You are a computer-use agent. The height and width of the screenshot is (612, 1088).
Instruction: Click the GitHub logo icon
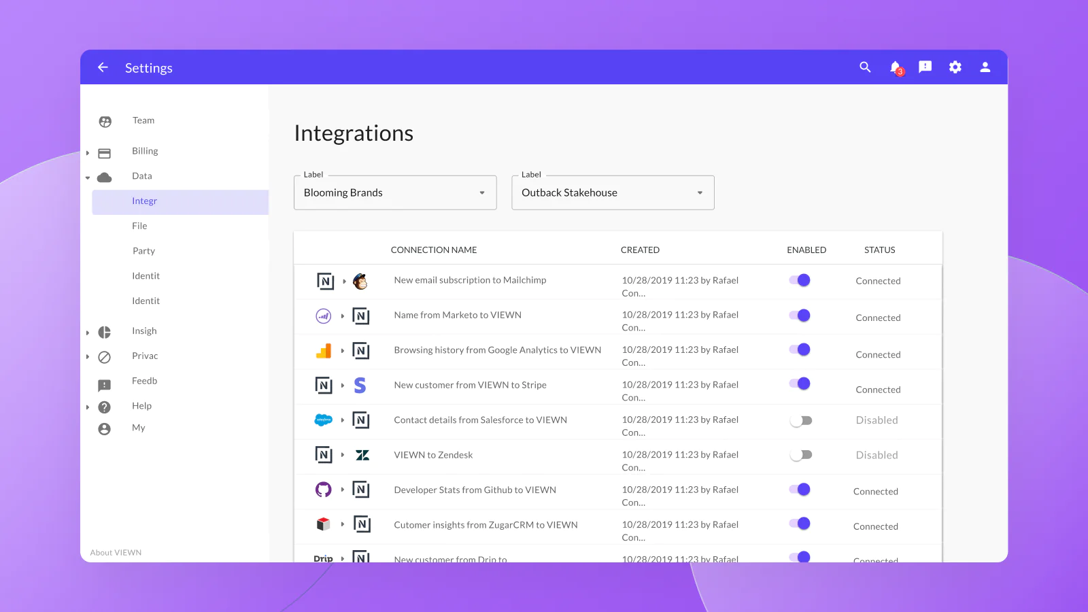pos(324,490)
